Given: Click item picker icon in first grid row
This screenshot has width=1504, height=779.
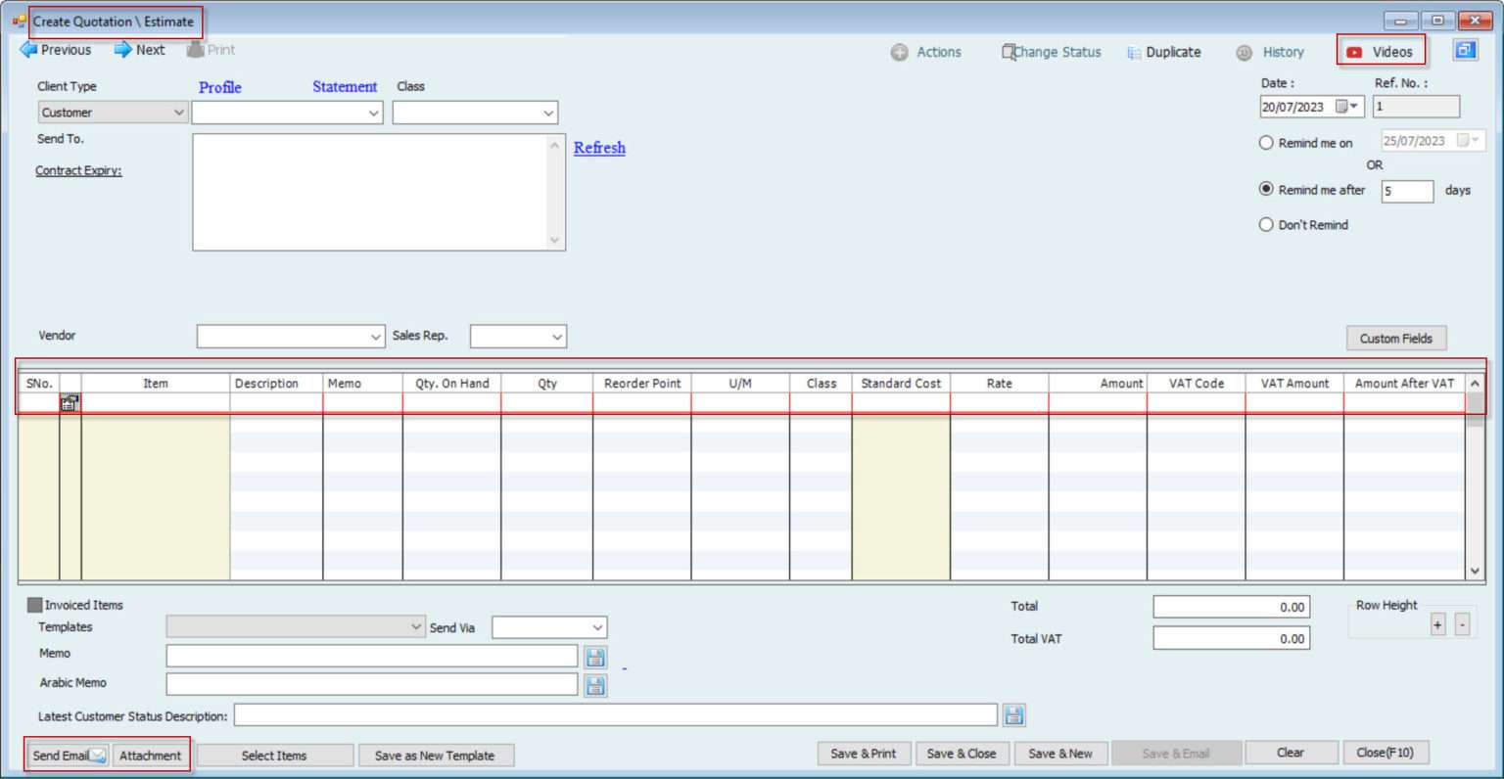Looking at the screenshot, I should coord(69,402).
